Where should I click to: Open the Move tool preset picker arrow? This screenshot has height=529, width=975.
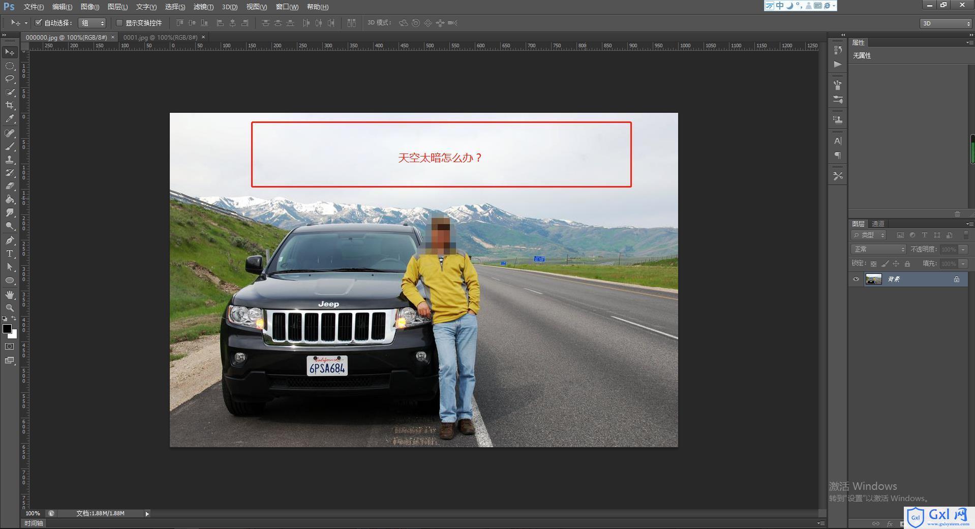pyautogui.click(x=26, y=23)
